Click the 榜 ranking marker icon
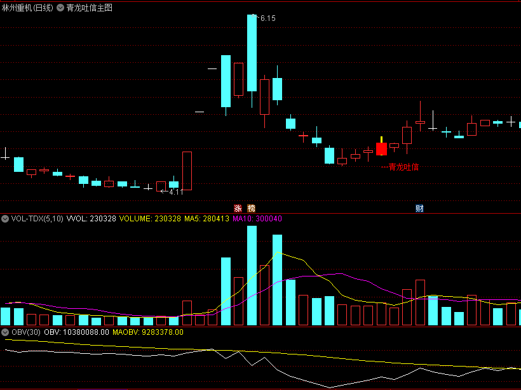 coord(251,208)
